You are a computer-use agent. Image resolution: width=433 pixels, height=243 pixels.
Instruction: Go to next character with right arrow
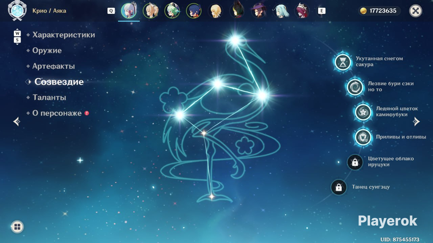tap(416, 122)
